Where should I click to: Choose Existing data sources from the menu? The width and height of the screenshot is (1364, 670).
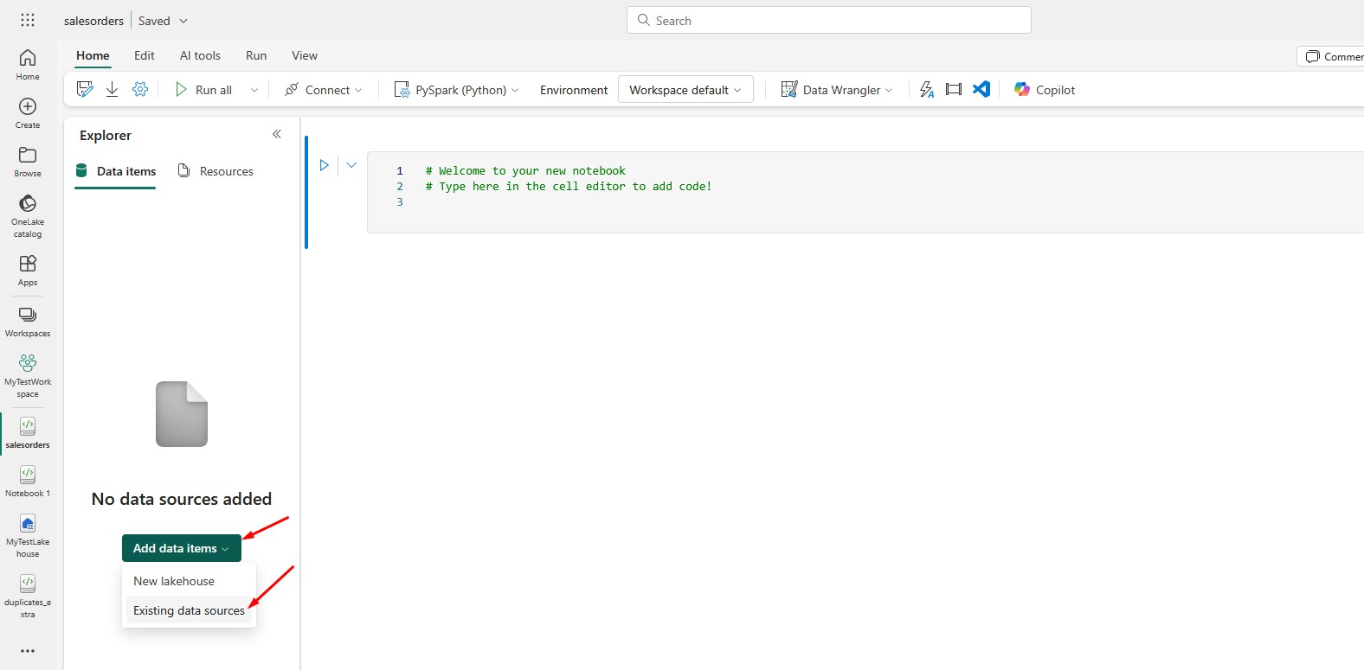[190, 610]
